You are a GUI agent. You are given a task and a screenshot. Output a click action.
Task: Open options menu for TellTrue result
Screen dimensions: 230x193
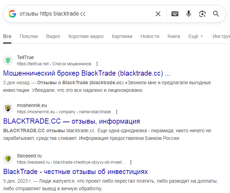click(97, 64)
